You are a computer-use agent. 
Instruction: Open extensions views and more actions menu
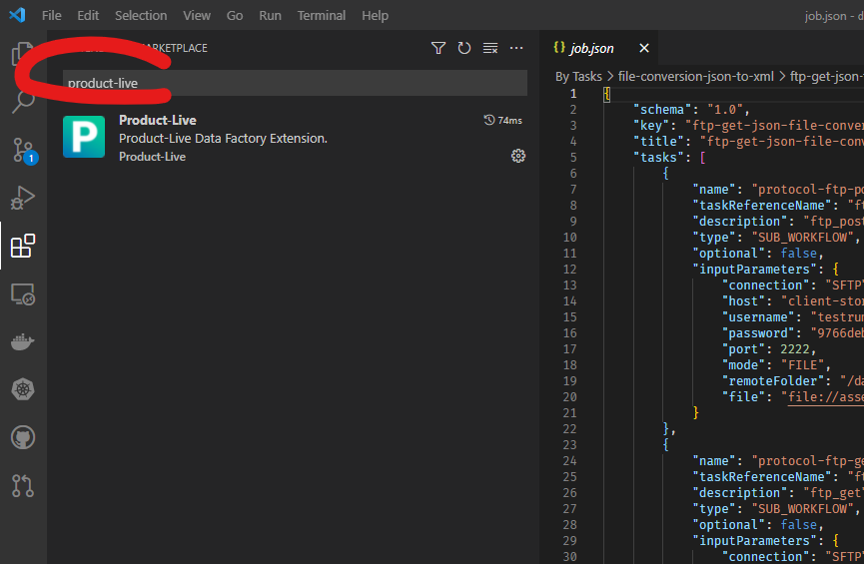pyautogui.click(x=516, y=48)
